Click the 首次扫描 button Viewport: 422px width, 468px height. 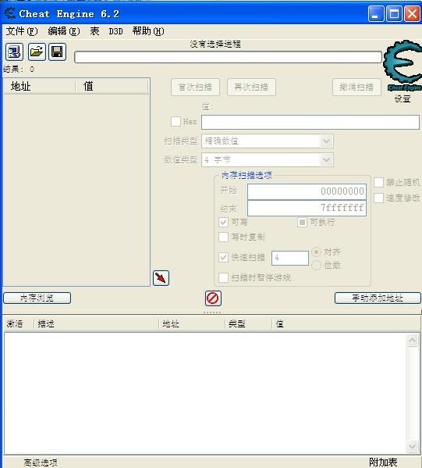[195, 88]
